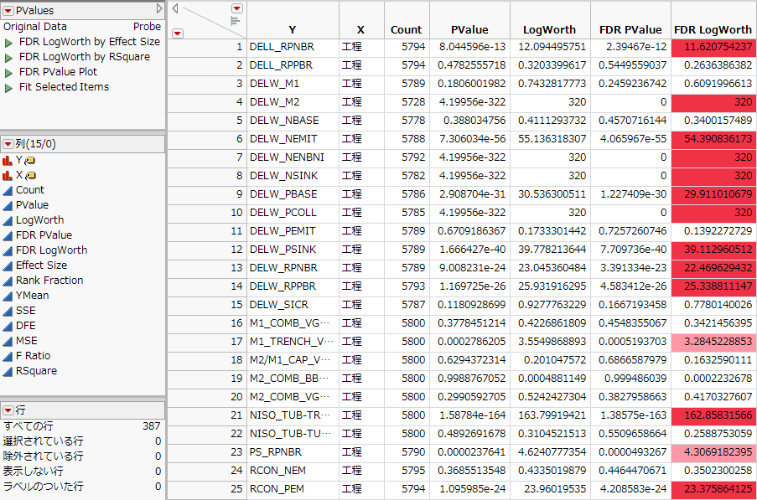Screen dimensions: 757x500
Task: Run the Fit Selected Items script
Action: click(x=9, y=87)
